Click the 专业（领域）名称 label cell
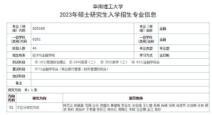Screen dimensions: 212x115 click(x=146, y=28)
